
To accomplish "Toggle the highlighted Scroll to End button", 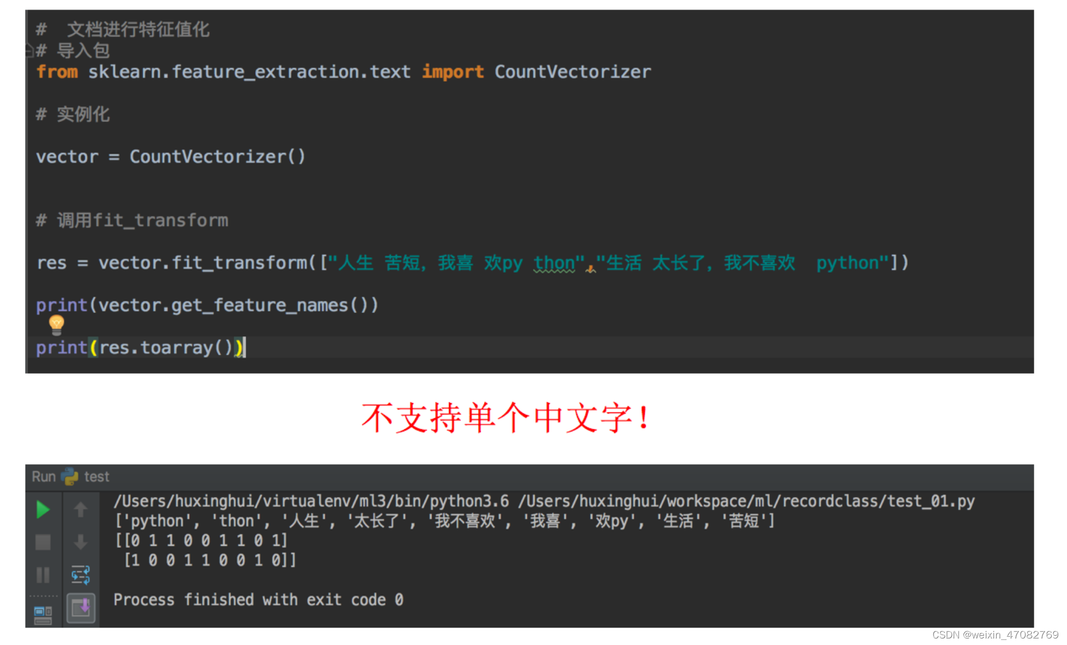I will [x=81, y=609].
